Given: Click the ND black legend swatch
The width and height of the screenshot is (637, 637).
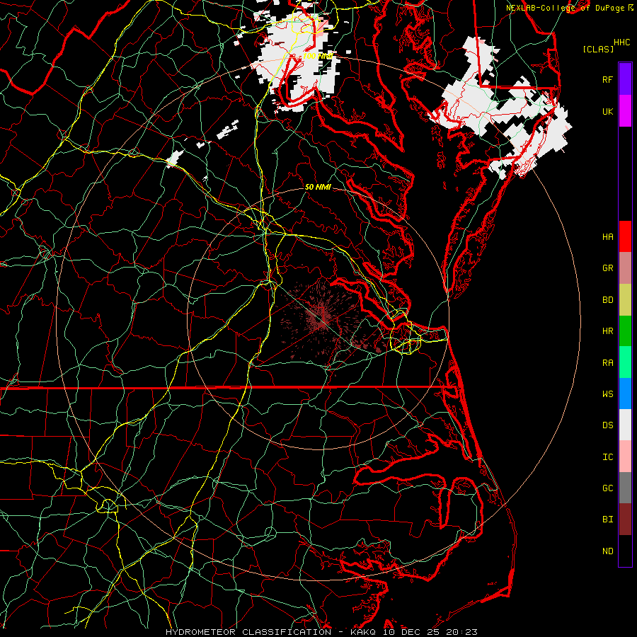Looking at the screenshot, I should (x=625, y=551).
